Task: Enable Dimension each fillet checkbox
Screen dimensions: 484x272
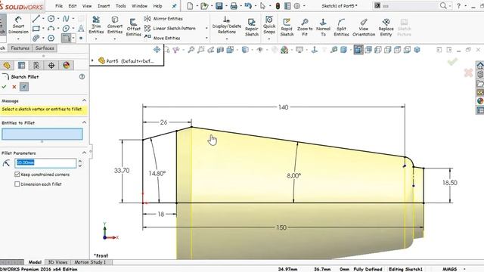Action: point(17,184)
